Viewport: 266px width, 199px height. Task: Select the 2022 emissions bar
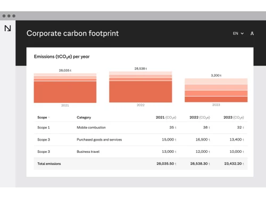click(140, 87)
